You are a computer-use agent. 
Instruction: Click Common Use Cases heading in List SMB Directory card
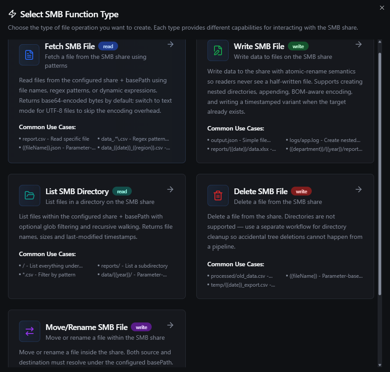pyautogui.click(x=47, y=254)
